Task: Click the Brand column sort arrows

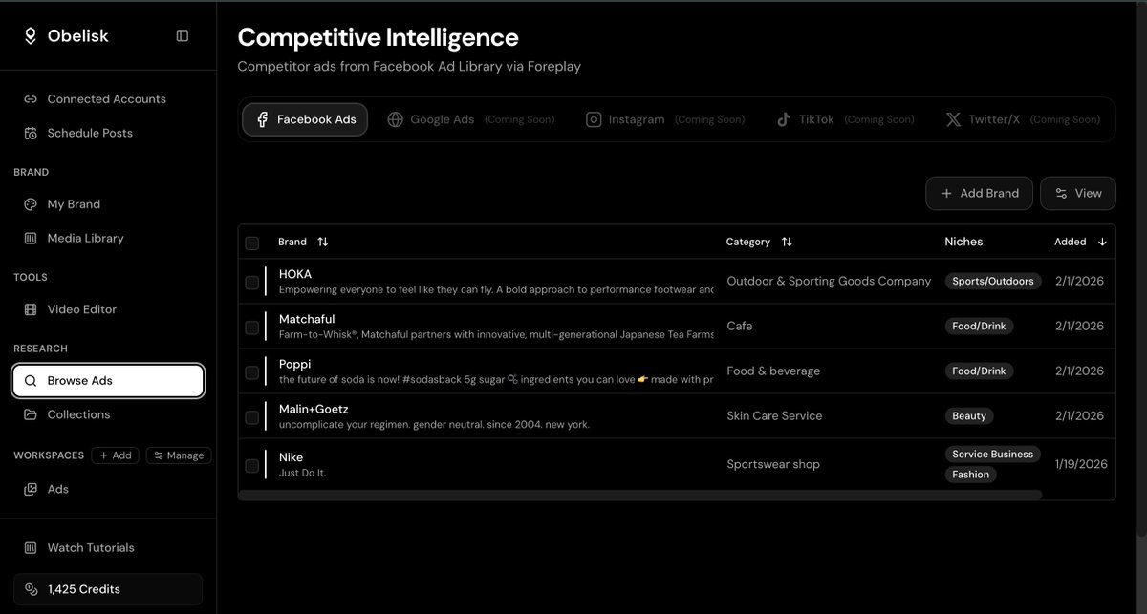Action: [x=322, y=242]
